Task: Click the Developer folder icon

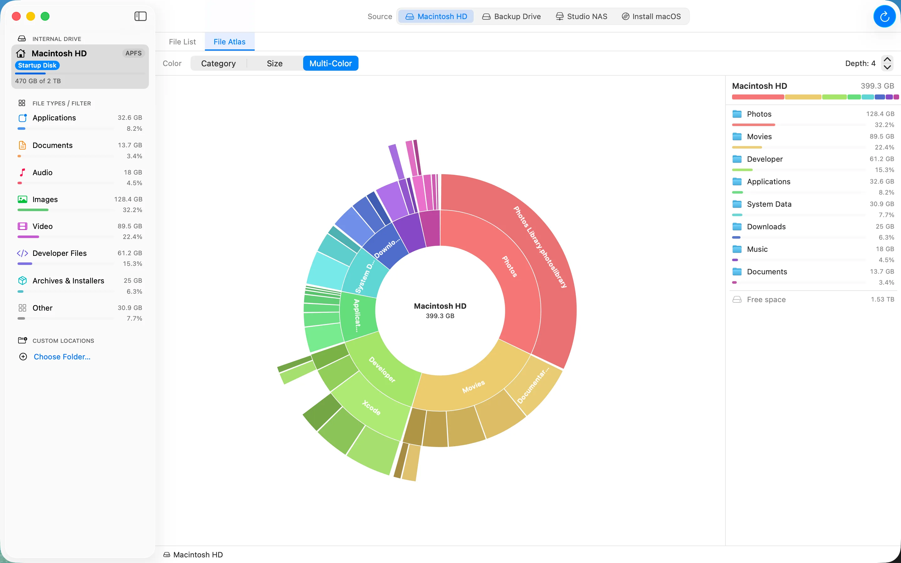Action: [x=737, y=159]
